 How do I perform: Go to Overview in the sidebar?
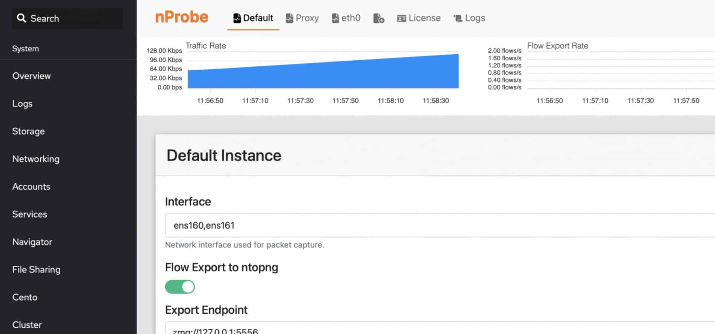[x=32, y=76]
